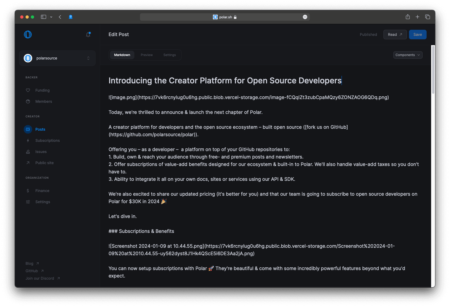Screen dimensions: 450x307
Task: Click the Settings sliders icon in sidebar
Action: (28, 202)
